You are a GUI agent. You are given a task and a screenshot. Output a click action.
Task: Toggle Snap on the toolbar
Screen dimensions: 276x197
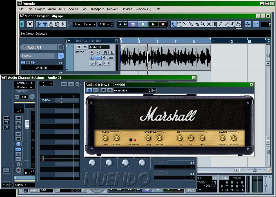click(x=256, y=24)
